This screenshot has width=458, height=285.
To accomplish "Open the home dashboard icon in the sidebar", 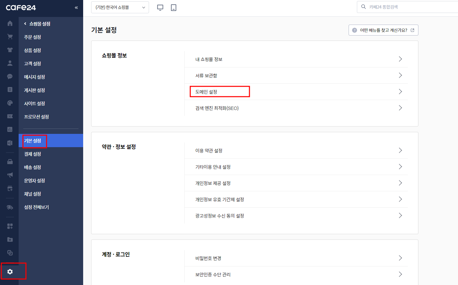I will tap(10, 23).
